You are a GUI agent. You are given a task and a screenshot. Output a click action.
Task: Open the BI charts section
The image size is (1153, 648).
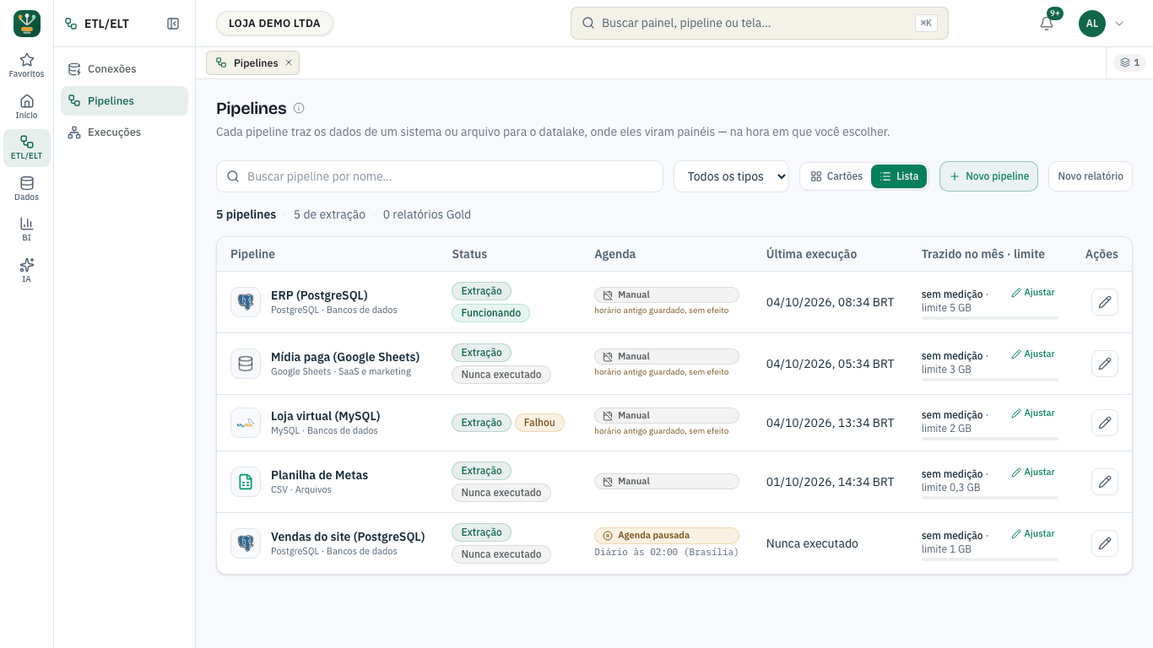(27, 229)
